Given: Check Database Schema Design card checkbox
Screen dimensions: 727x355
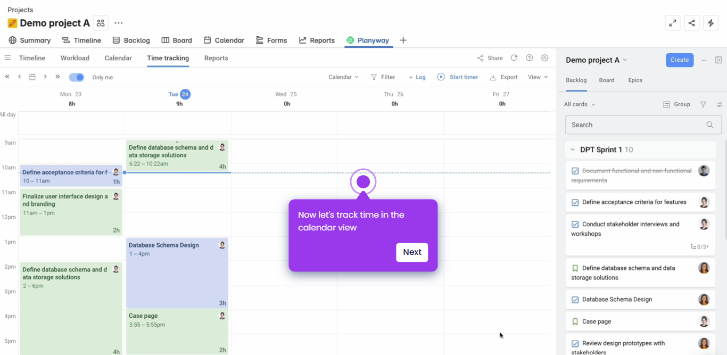Looking at the screenshot, I should [575, 300].
